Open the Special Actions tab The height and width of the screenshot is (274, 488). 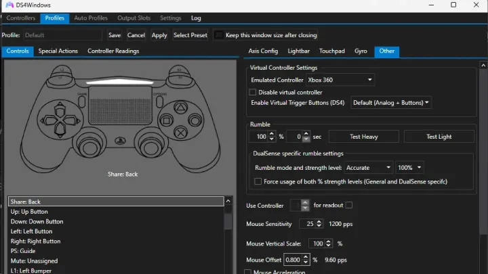click(x=58, y=51)
